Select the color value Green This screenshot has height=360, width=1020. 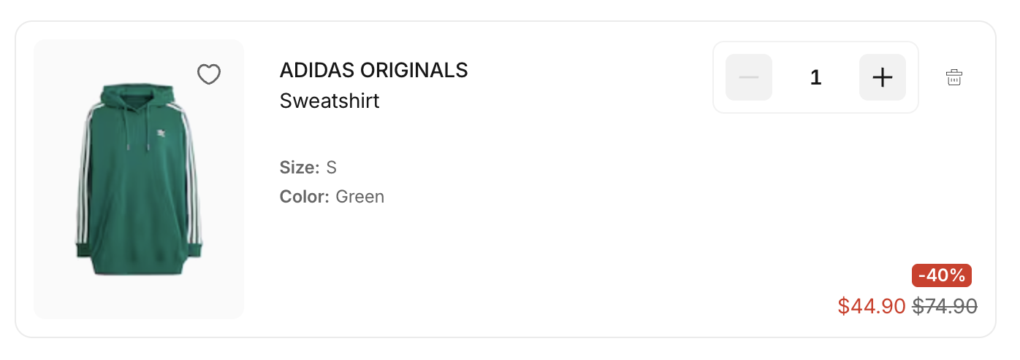[359, 197]
